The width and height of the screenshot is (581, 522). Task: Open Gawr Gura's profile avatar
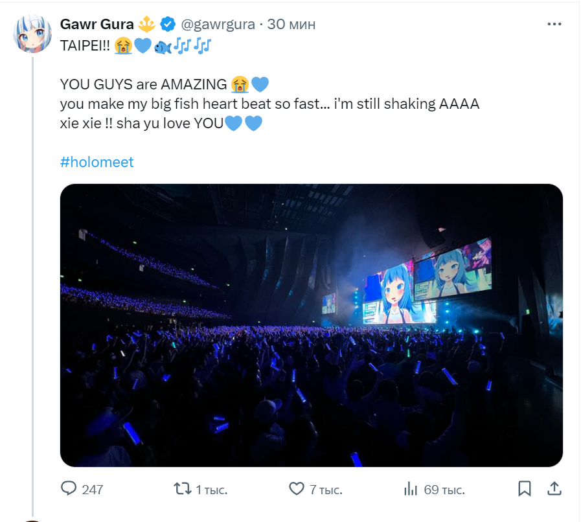tap(32, 33)
